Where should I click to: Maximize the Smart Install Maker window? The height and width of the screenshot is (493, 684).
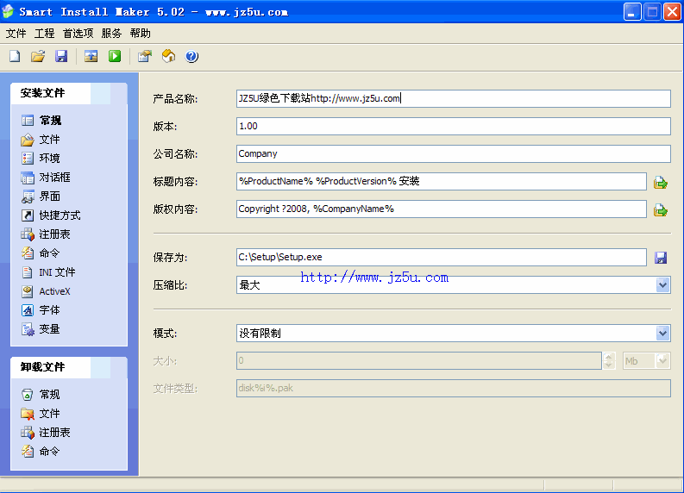click(653, 12)
